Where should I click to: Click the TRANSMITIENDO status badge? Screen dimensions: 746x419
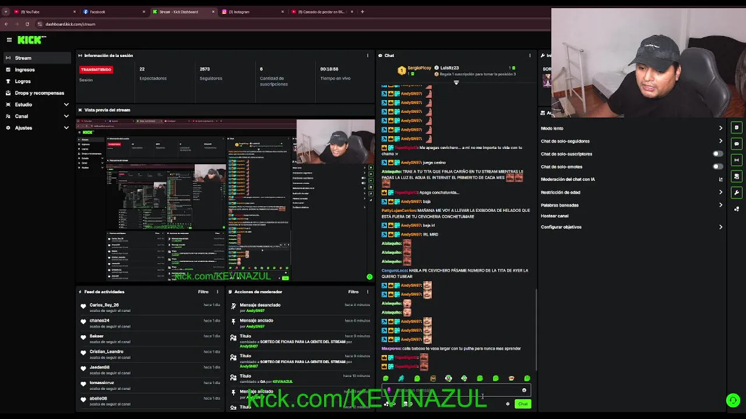tap(96, 69)
